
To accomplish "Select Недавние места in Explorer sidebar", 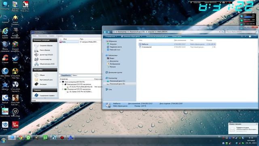I will [114, 47].
